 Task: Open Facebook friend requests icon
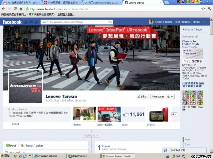click(x=26, y=22)
